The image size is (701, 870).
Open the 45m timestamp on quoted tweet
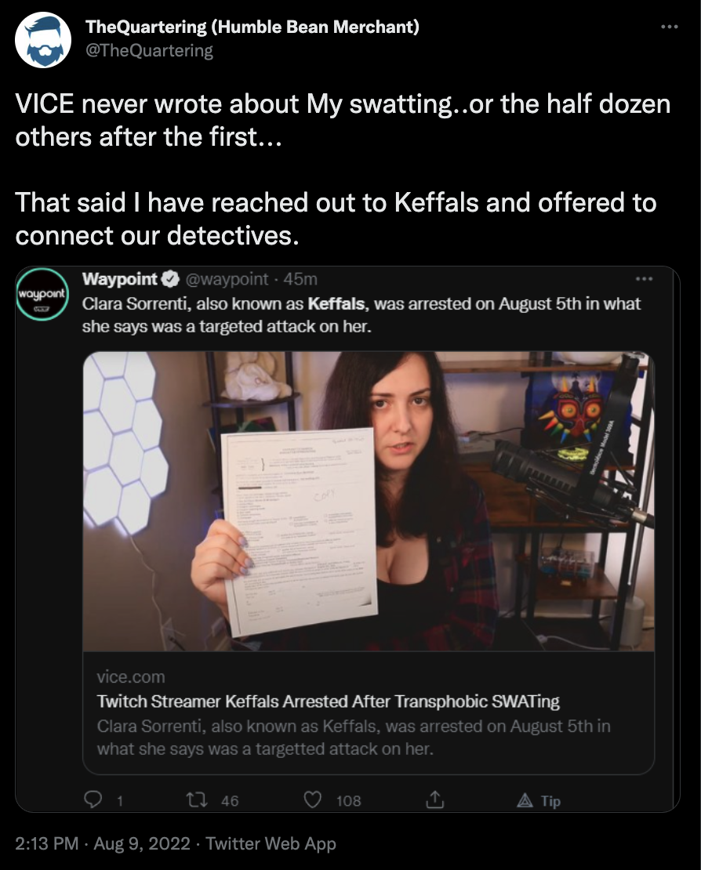point(300,279)
